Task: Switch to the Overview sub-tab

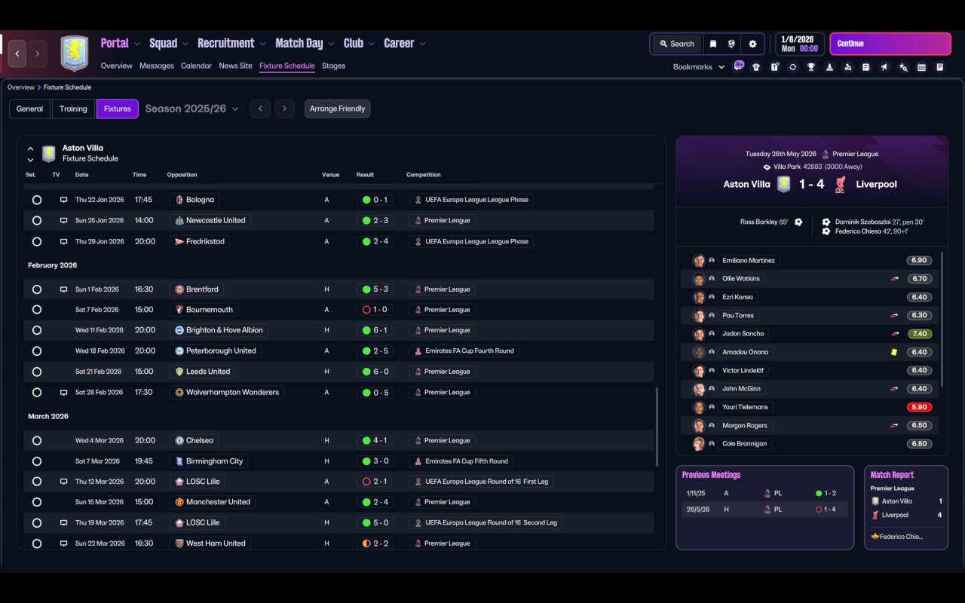Action: 117,66
